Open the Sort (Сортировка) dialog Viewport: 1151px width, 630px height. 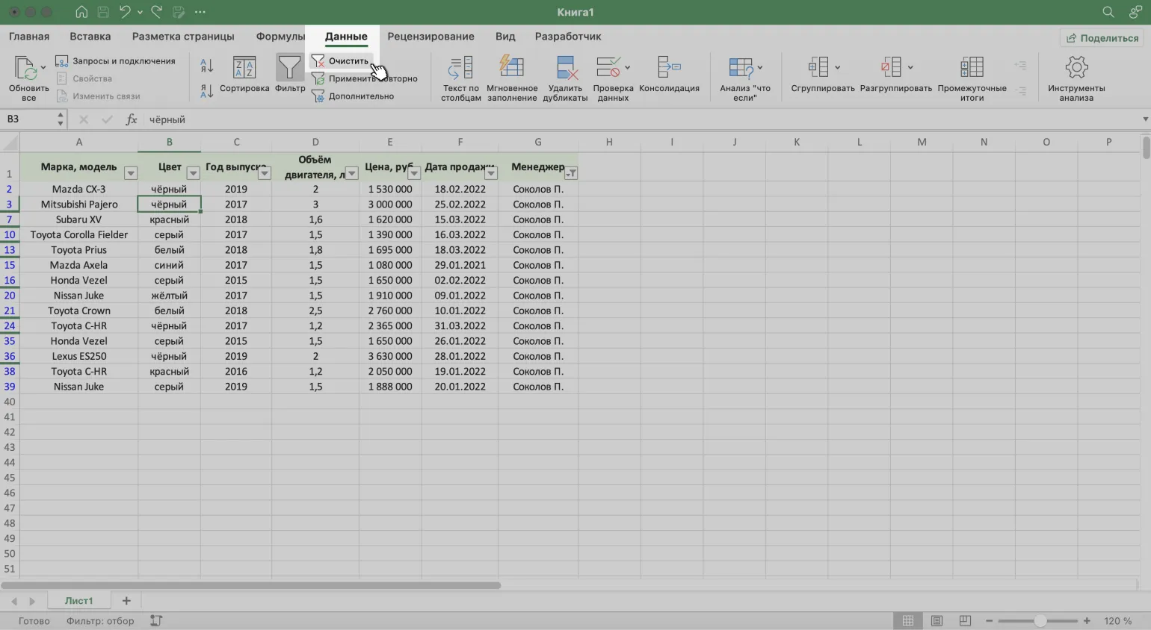[244, 75]
